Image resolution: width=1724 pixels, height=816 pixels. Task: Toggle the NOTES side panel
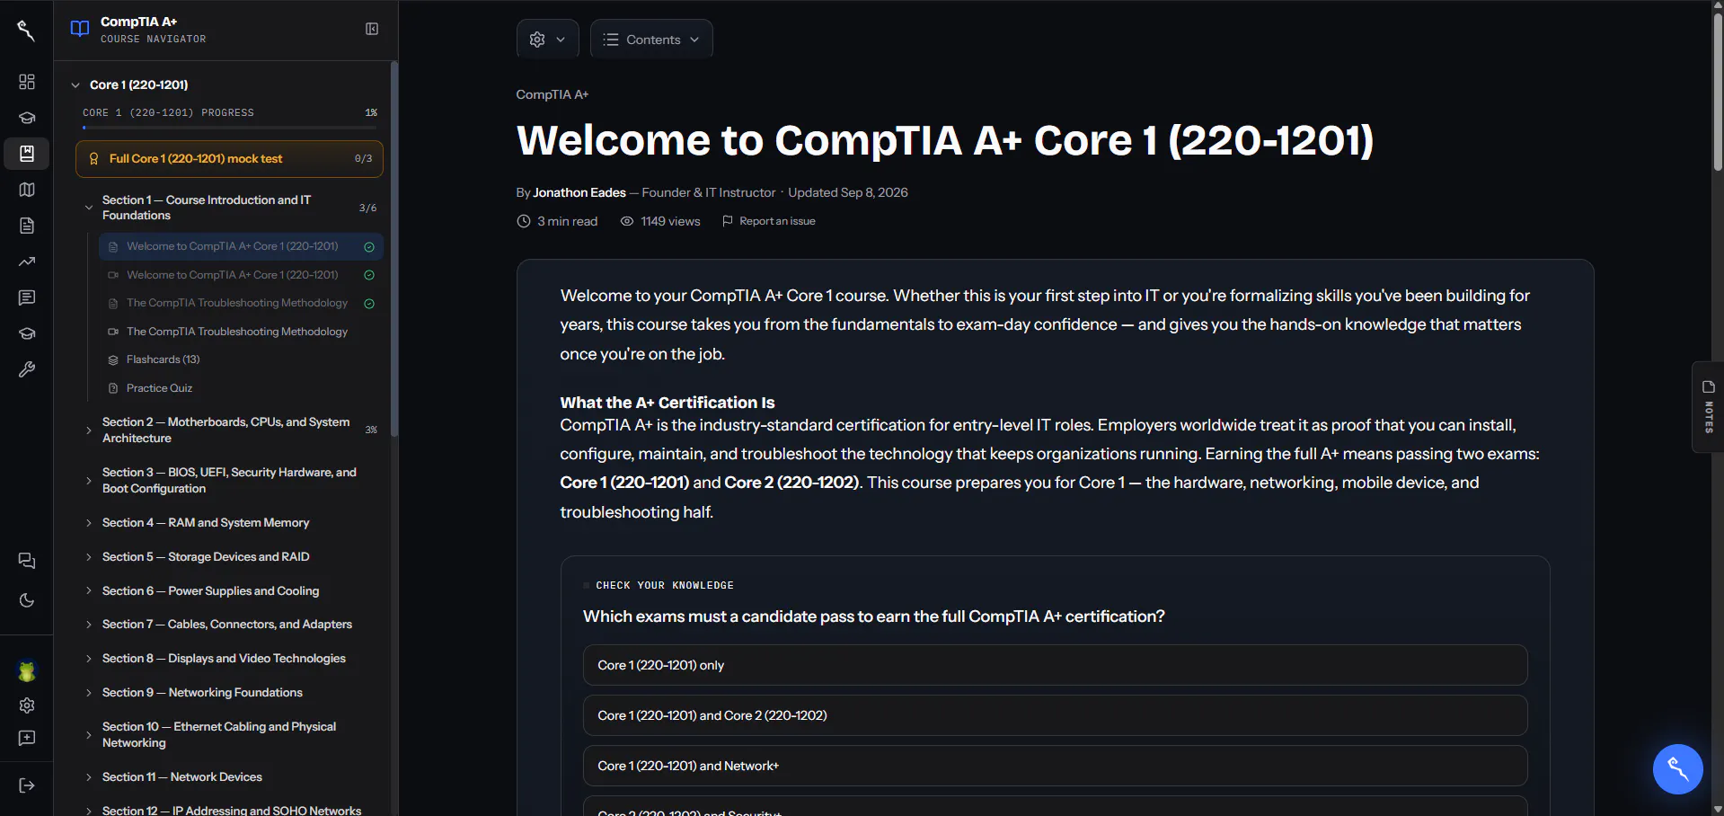coord(1708,407)
